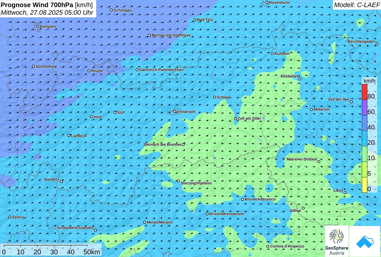Click the Steinach am Brenner marker

183,144
